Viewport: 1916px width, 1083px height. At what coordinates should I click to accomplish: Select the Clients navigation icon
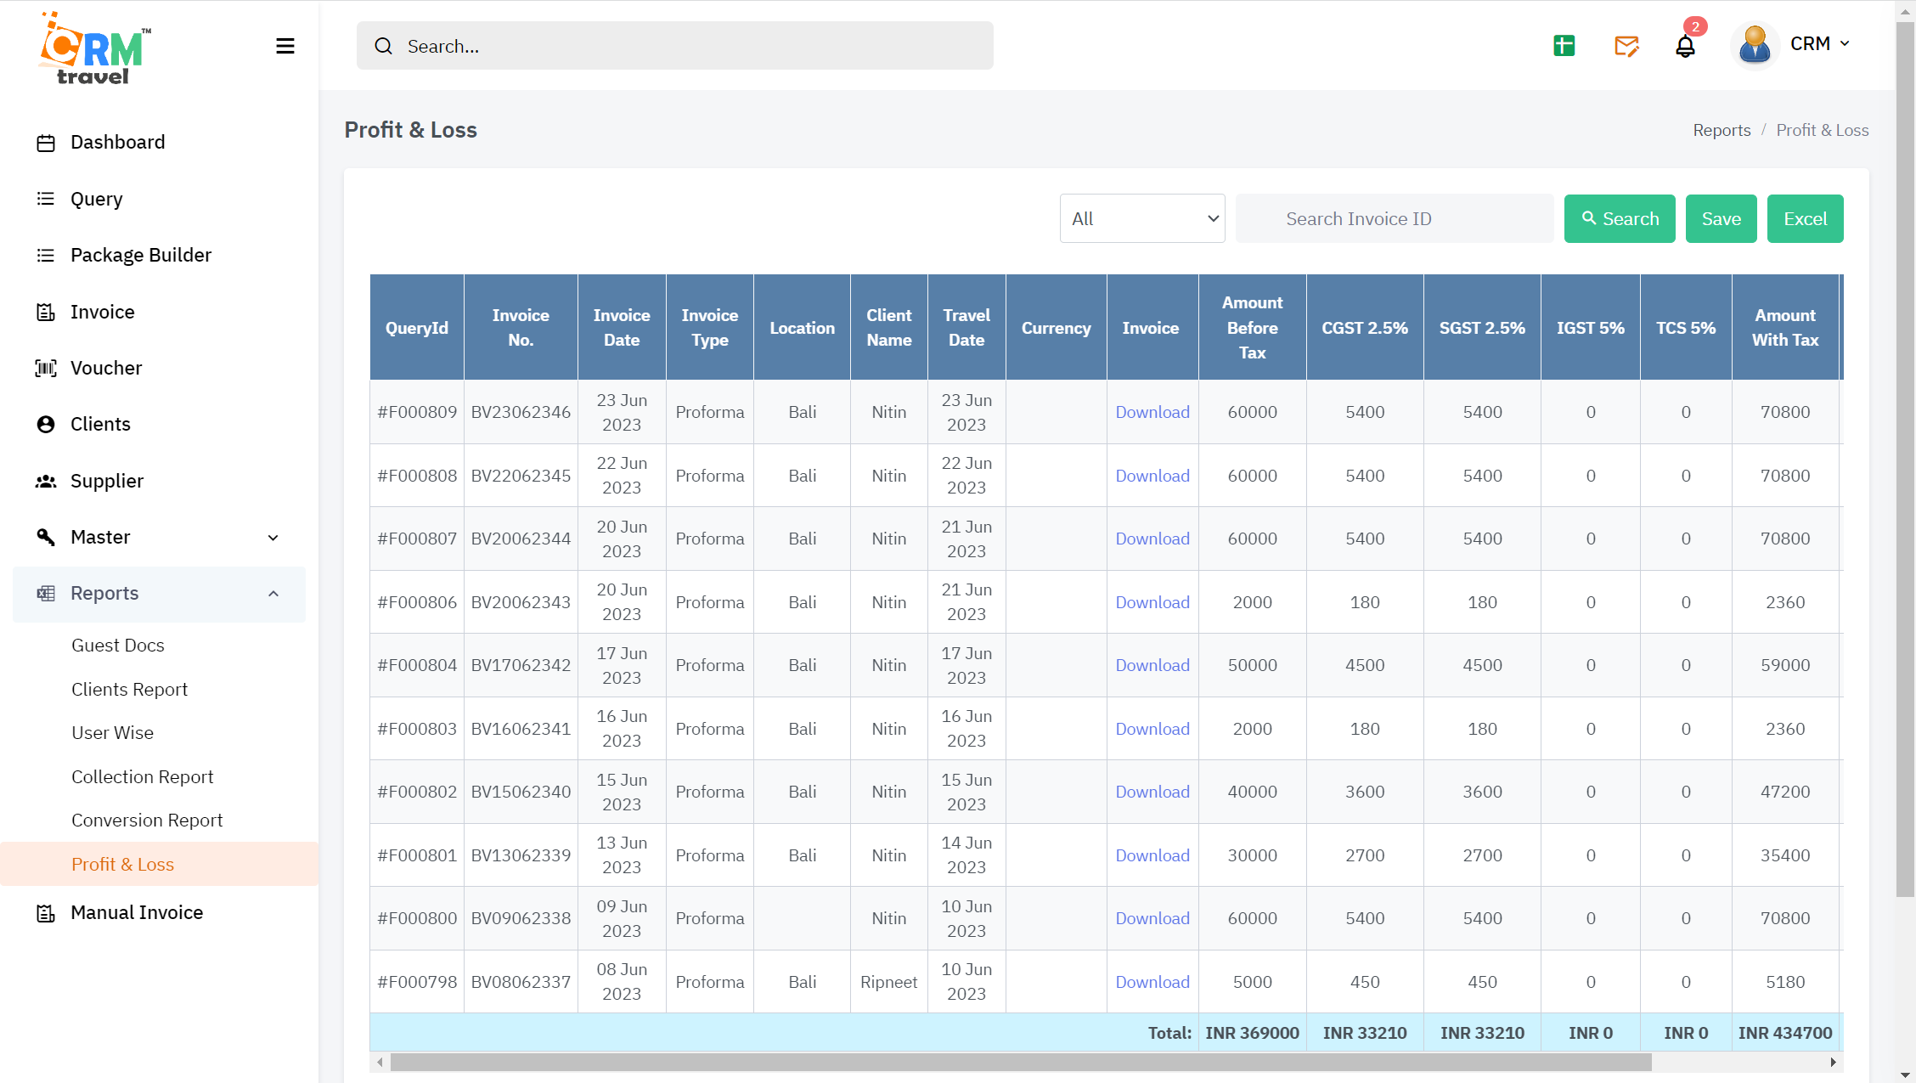click(46, 424)
